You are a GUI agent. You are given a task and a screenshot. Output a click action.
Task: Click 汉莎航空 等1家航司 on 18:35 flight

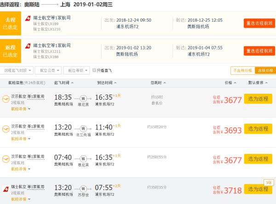tap(28, 96)
